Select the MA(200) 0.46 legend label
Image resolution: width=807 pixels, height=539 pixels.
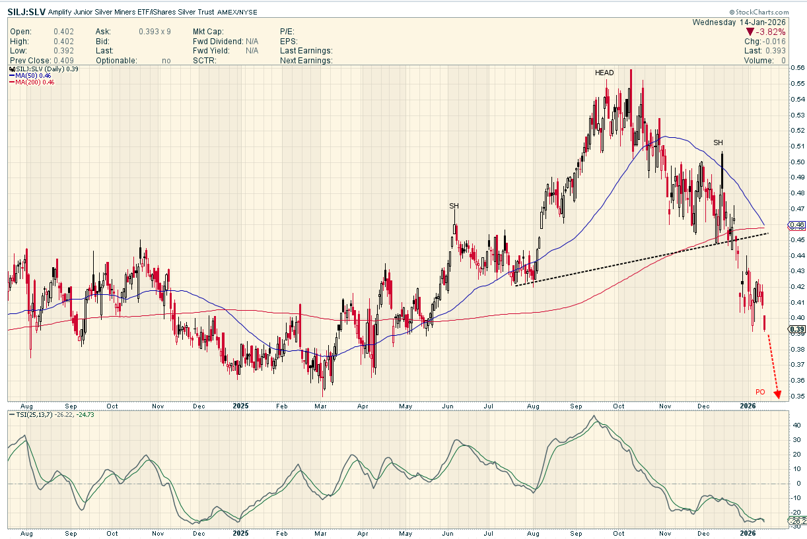pos(36,82)
